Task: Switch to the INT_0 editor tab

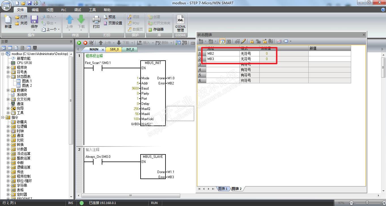Action: tap(130, 49)
